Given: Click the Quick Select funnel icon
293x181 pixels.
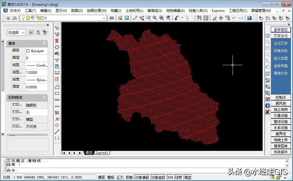Looking at the screenshot, I should point(45,32).
